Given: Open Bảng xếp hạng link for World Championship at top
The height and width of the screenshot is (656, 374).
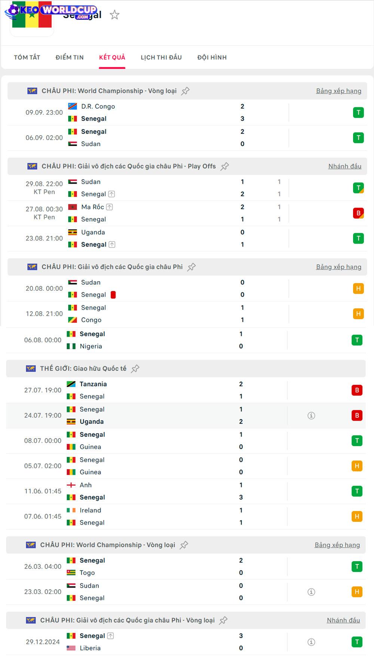Looking at the screenshot, I should (x=338, y=91).
